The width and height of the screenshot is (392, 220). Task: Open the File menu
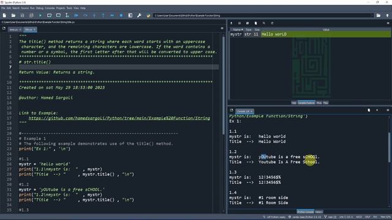(3, 8)
